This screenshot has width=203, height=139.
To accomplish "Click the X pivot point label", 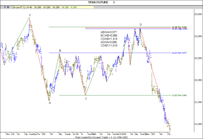I will pos(30,15).
